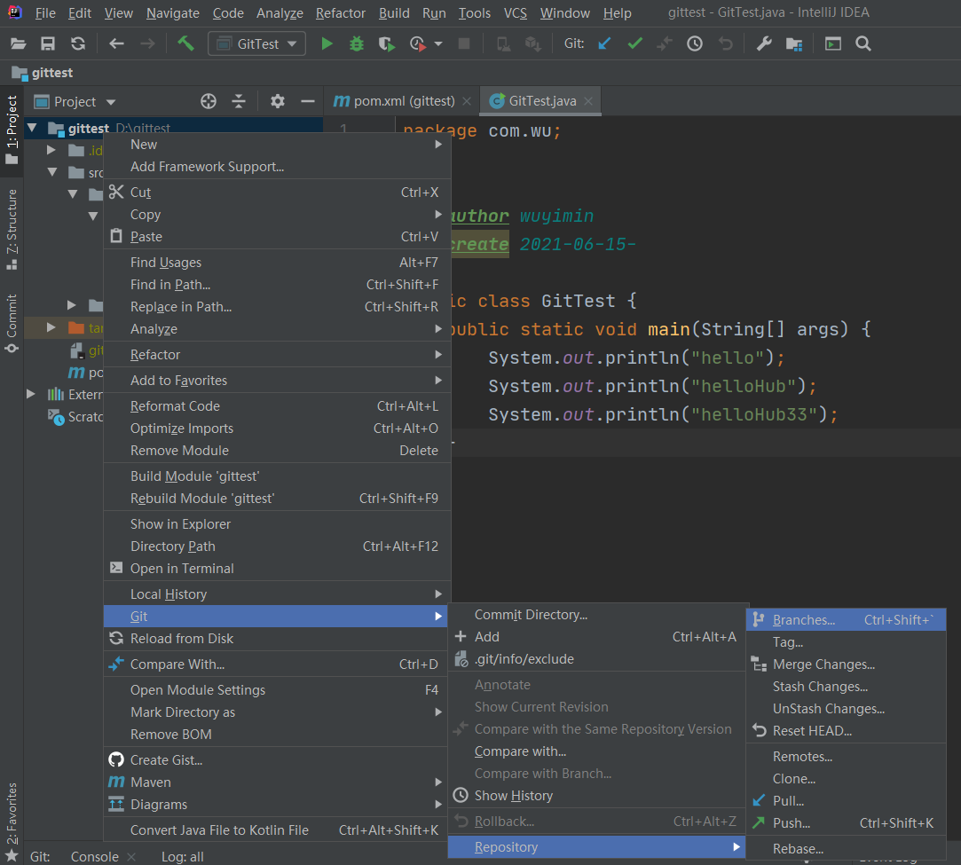Open the Diagrams submenu
This screenshot has height=865, width=961.
point(277,805)
